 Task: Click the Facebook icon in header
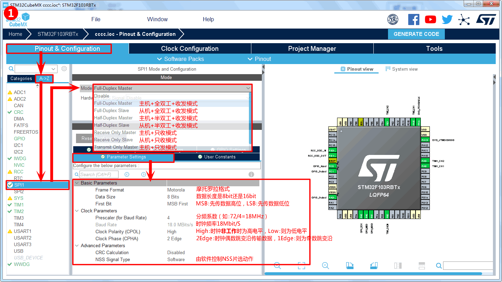[x=413, y=19]
